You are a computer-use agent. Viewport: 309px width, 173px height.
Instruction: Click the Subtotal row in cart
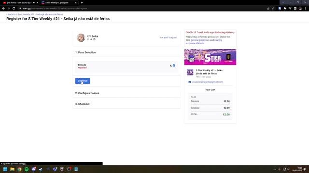(210, 108)
